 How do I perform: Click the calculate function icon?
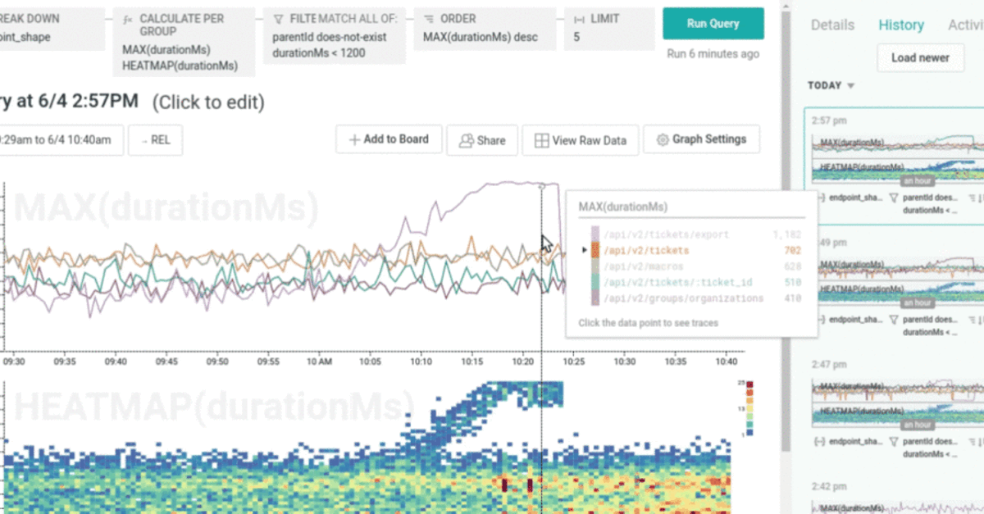(x=128, y=18)
